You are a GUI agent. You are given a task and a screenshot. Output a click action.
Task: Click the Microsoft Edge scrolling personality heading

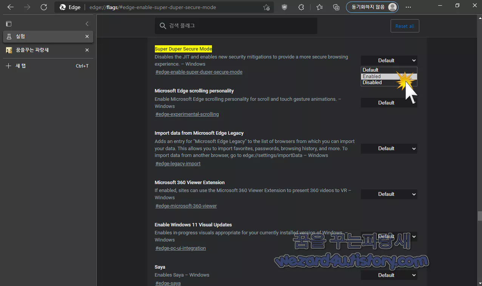click(194, 91)
